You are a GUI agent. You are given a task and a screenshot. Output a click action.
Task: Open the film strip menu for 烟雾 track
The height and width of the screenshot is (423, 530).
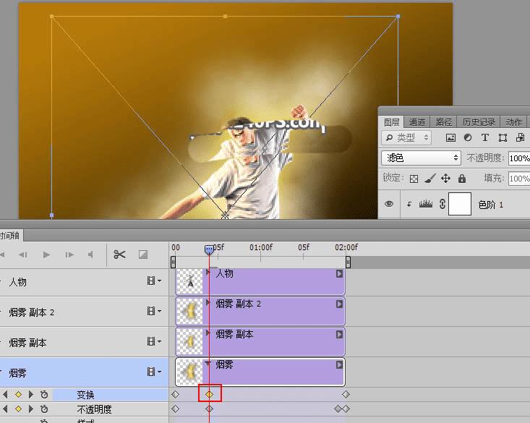tap(154, 372)
